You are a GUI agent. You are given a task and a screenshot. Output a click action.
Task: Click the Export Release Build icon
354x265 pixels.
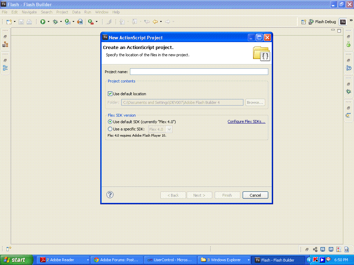click(80, 22)
